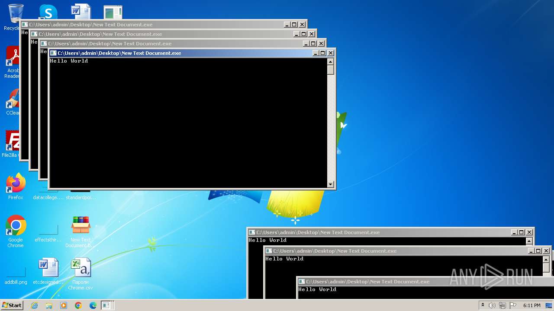The image size is (554, 311).
Task: Open the 6:11 PM clock
Action: tap(531, 305)
